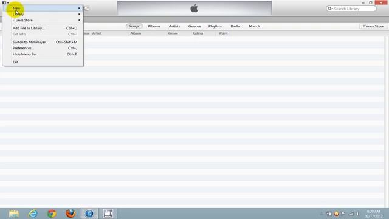Open the network signal tray icon

click(x=351, y=214)
